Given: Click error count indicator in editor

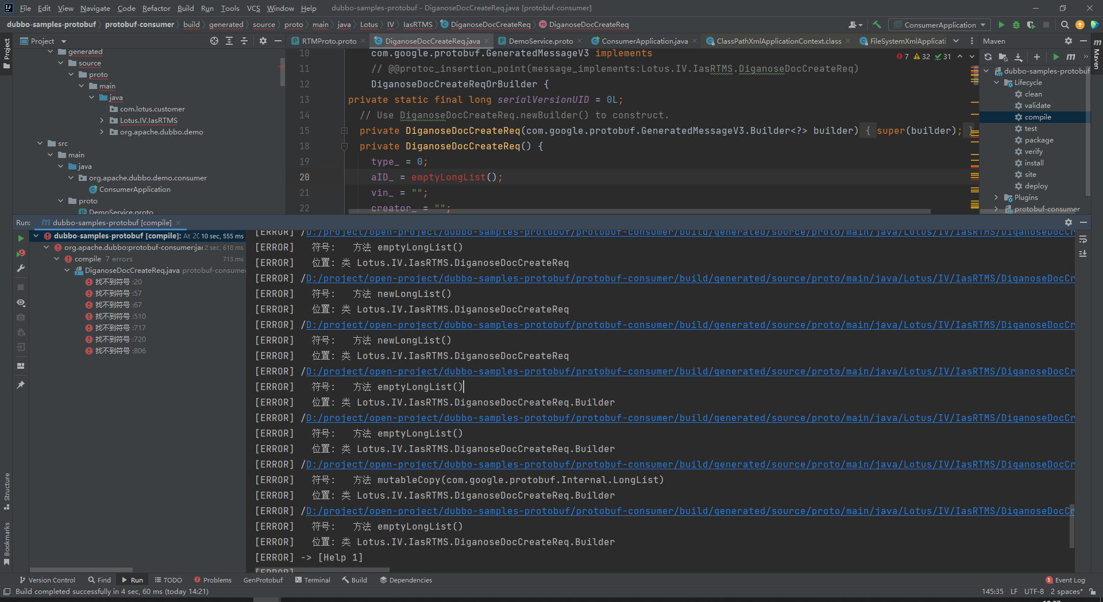Looking at the screenshot, I should point(903,56).
